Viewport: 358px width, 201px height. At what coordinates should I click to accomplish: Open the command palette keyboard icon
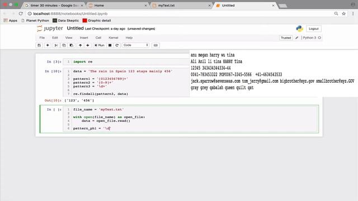156,45
